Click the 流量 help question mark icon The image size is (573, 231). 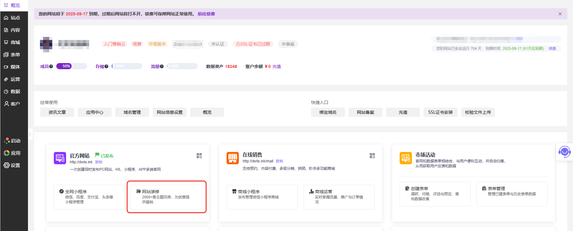[162, 66]
